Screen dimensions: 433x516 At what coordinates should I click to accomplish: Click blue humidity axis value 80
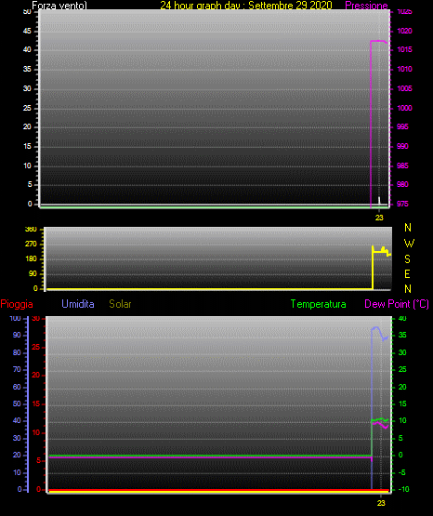coord(17,352)
